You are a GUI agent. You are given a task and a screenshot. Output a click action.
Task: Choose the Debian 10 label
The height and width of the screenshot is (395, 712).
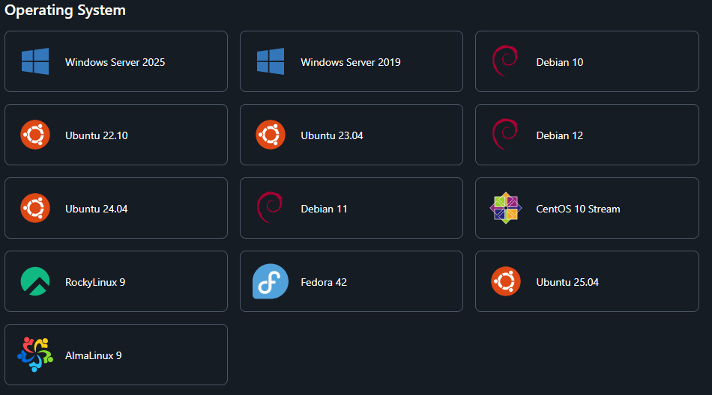(559, 62)
